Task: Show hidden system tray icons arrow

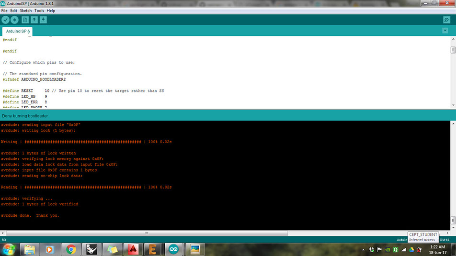Action: coord(363,250)
